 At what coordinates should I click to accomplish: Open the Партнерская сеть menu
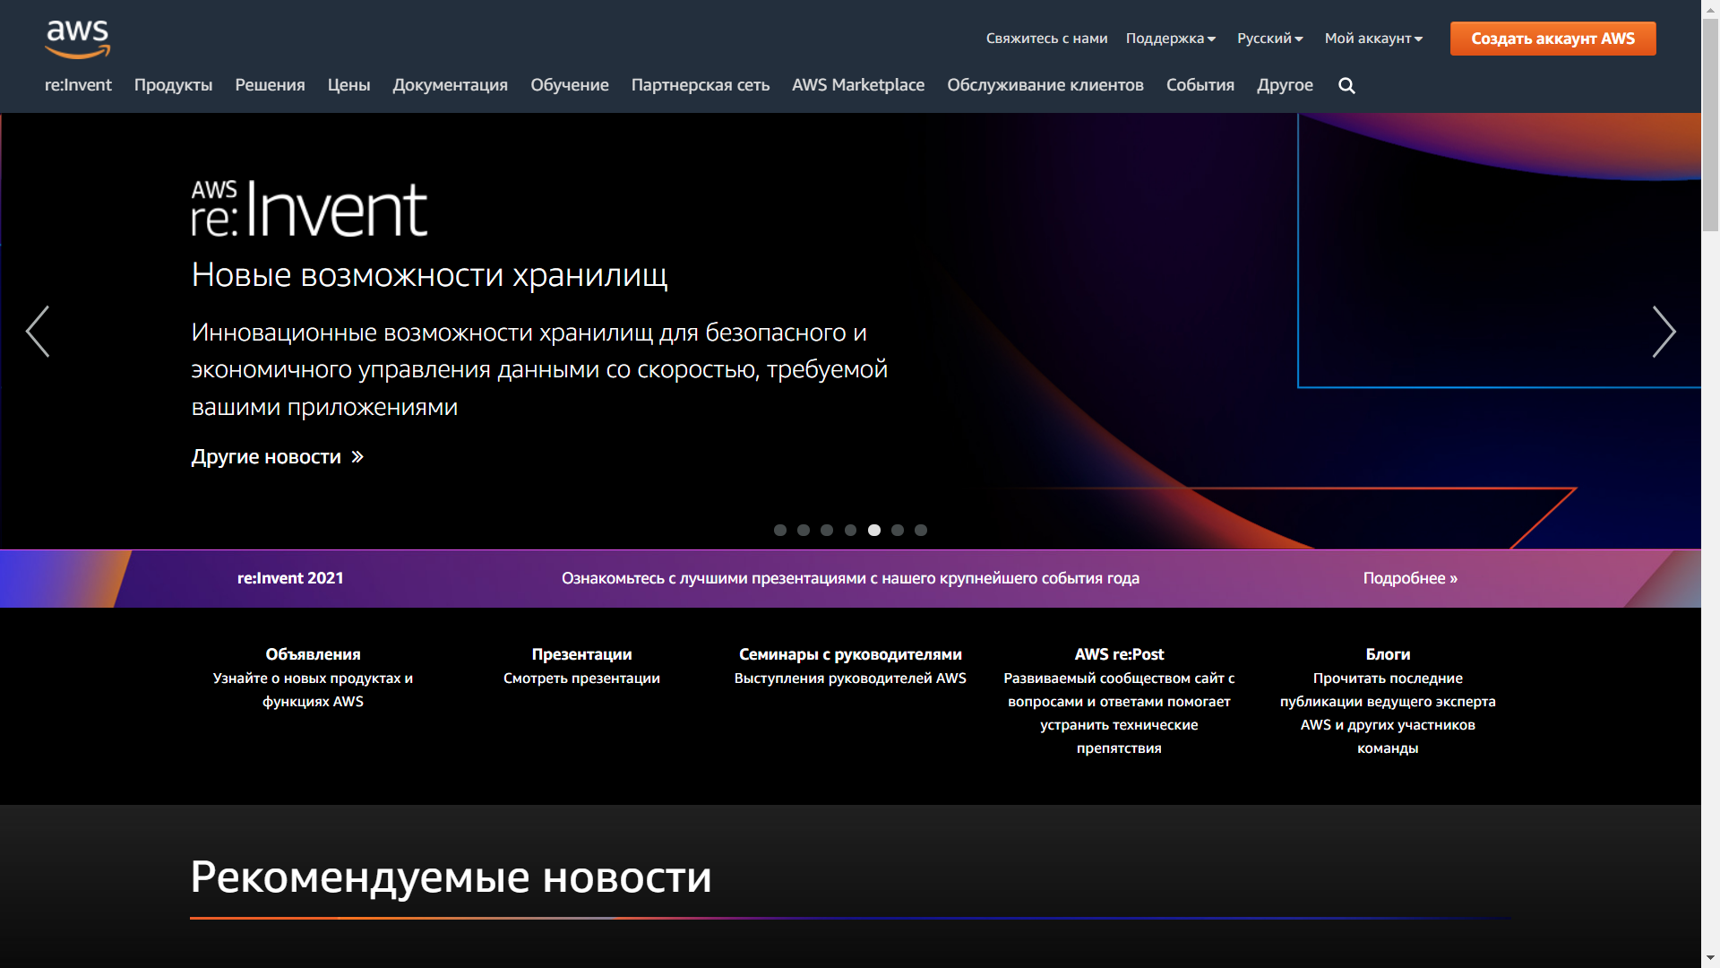pos(700,85)
